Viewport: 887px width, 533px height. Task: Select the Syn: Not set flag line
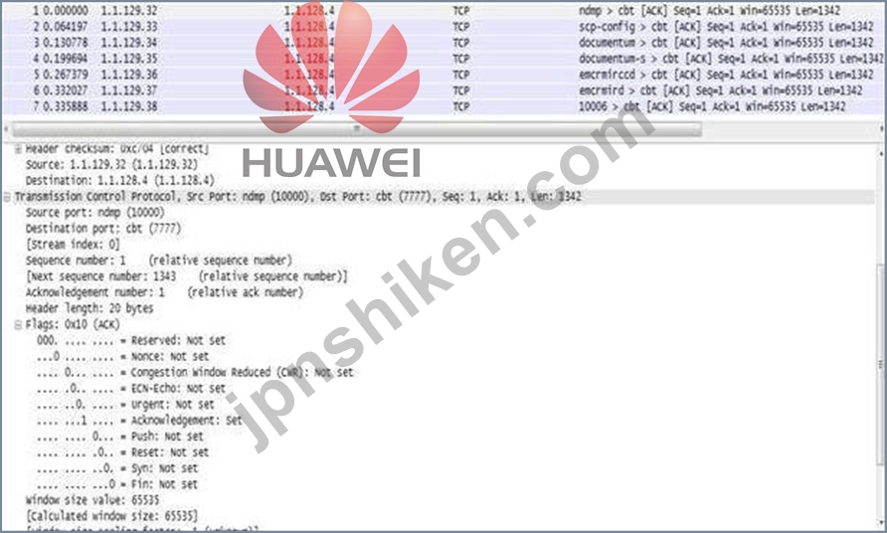pyautogui.click(x=117, y=469)
